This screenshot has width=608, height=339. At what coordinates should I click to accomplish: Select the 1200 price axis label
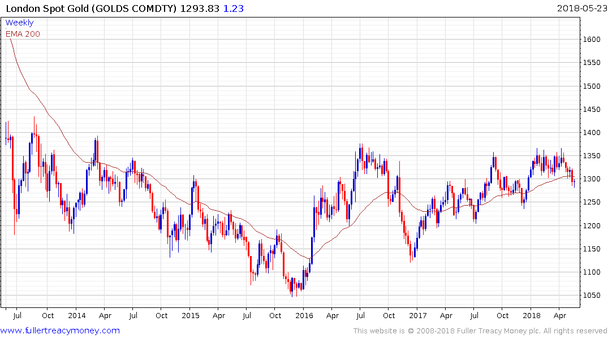tap(592, 225)
